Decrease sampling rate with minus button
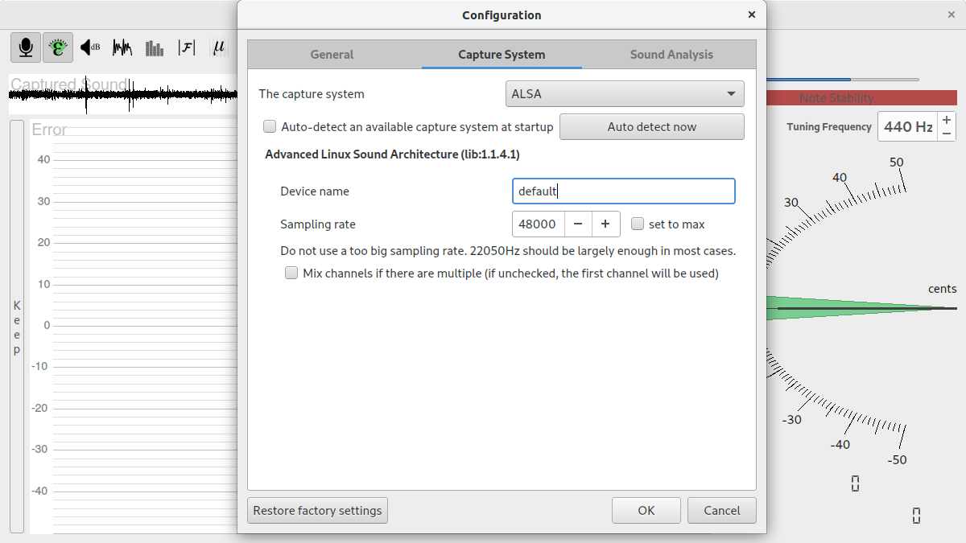Viewport: 966px width, 543px height. 578,224
